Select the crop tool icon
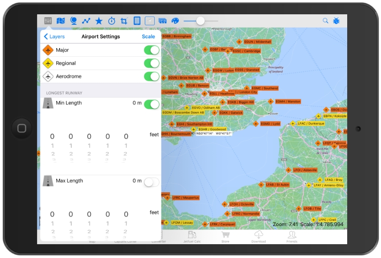381x258 pixels. [124, 21]
